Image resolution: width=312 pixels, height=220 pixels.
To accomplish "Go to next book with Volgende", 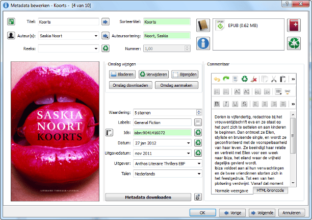I will [x=262, y=213].
